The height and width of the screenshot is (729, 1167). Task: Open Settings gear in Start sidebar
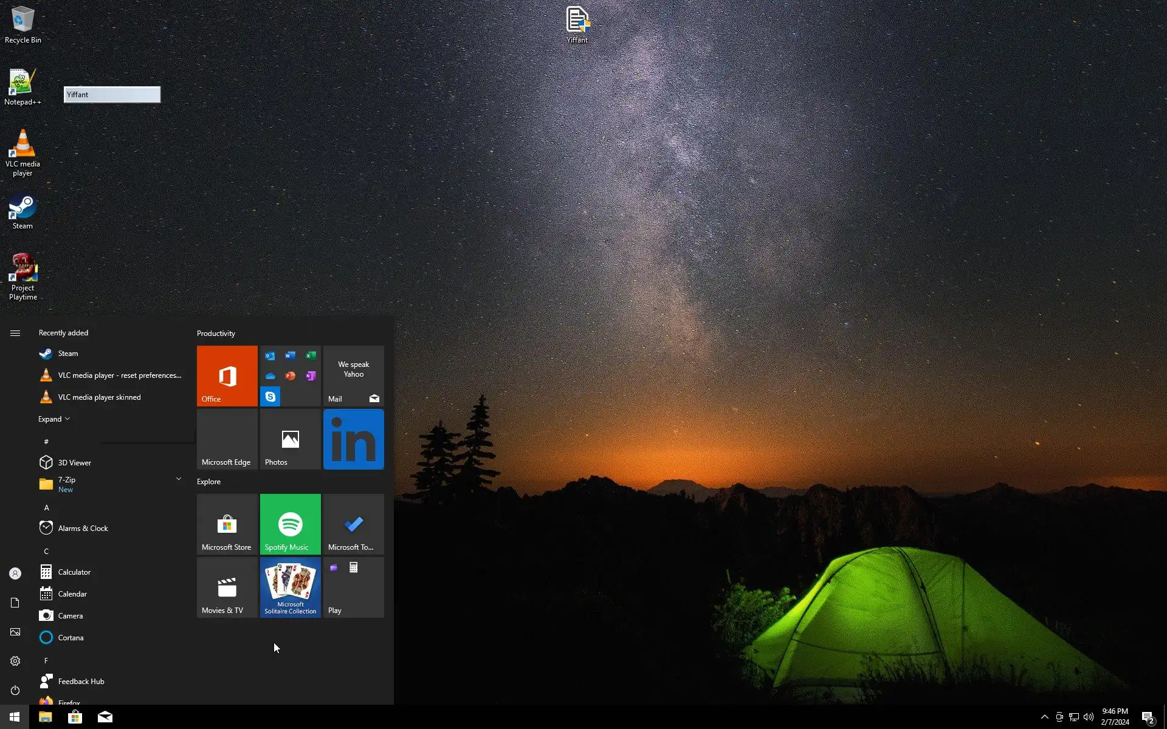pos(15,661)
